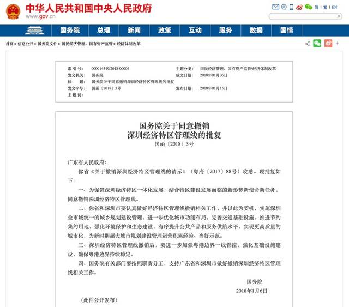Click the search magnifier icon
The image size is (349, 307).
[339, 16]
